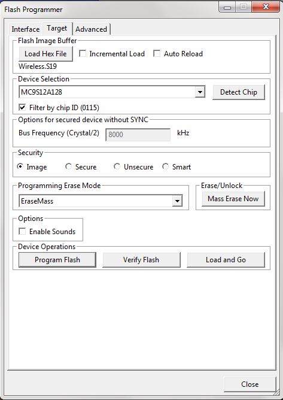Enable the Incremental Load checkbox
This screenshot has height=400, width=283.
[x=83, y=53]
